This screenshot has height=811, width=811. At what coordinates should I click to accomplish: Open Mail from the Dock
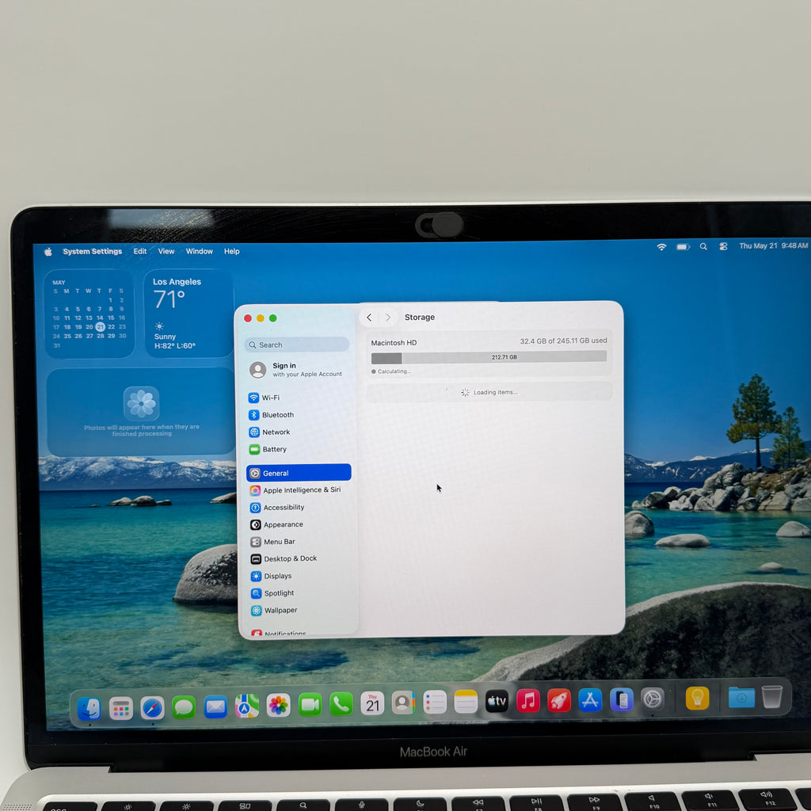coord(215,706)
